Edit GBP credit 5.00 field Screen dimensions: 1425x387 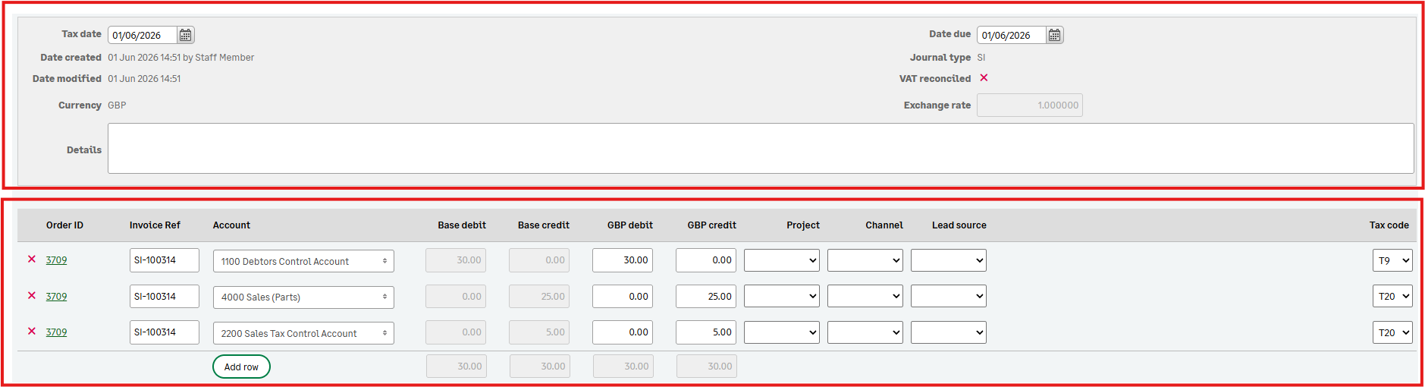pyautogui.click(x=706, y=332)
